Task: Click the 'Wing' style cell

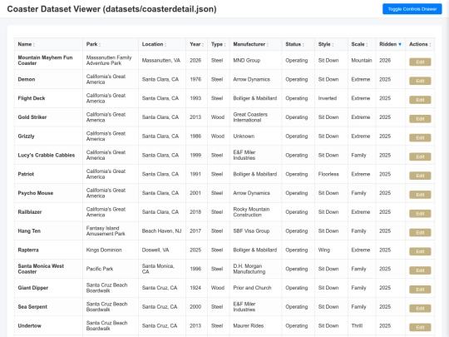Action: pyautogui.click(x=331, y=250)
